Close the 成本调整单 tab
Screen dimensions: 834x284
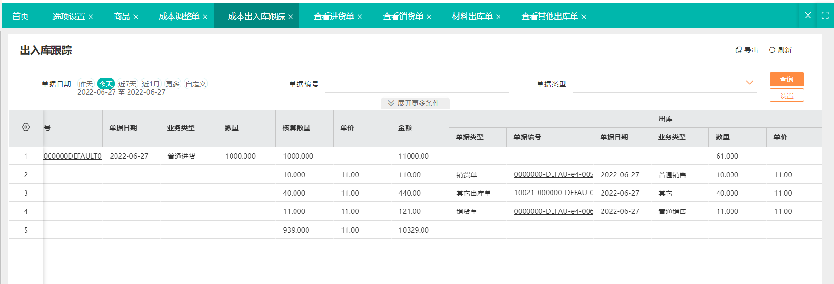[x=205, y=17]
